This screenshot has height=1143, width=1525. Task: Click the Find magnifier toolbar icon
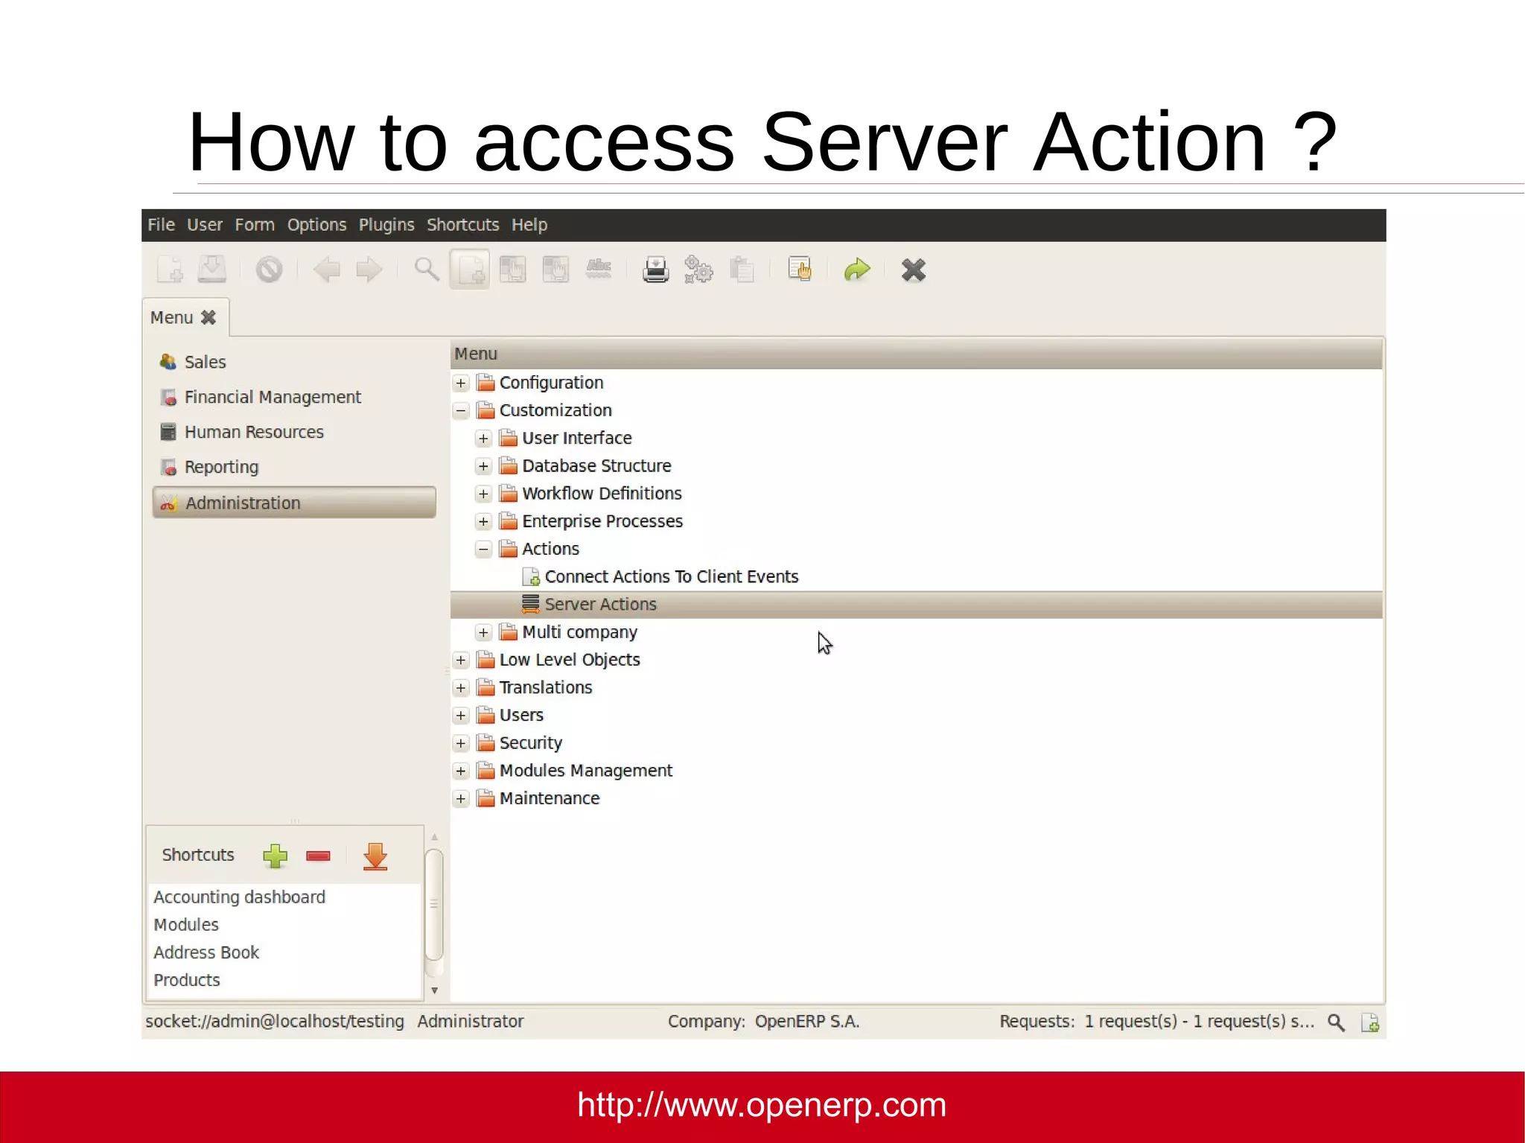(x=427, y=270)
